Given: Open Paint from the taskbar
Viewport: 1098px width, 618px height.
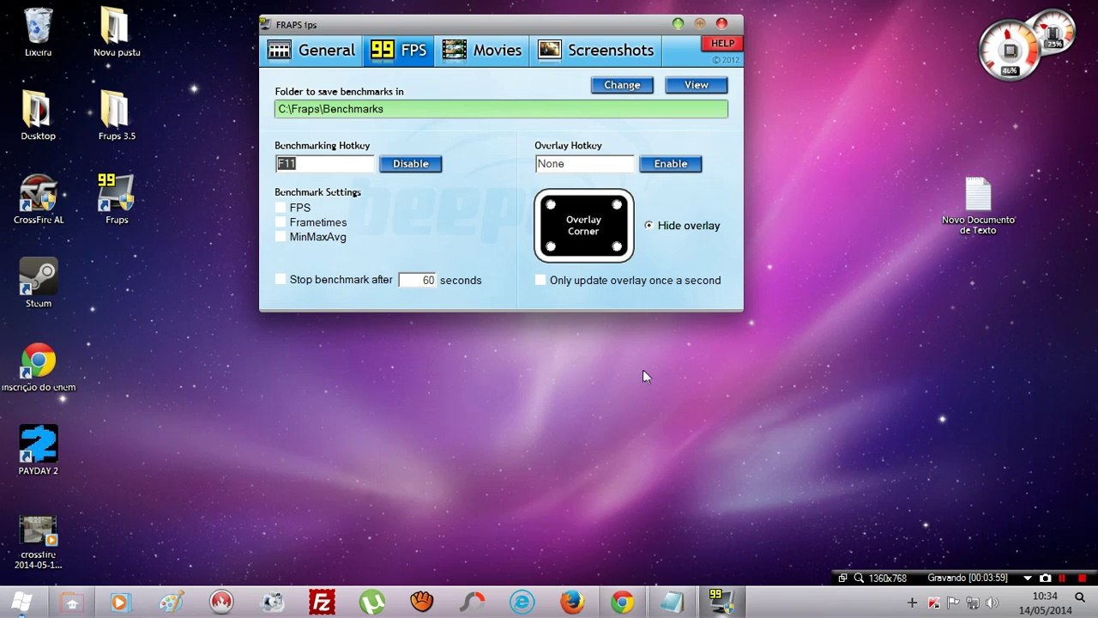Looking at the screenshot, I should coord(171,603).
